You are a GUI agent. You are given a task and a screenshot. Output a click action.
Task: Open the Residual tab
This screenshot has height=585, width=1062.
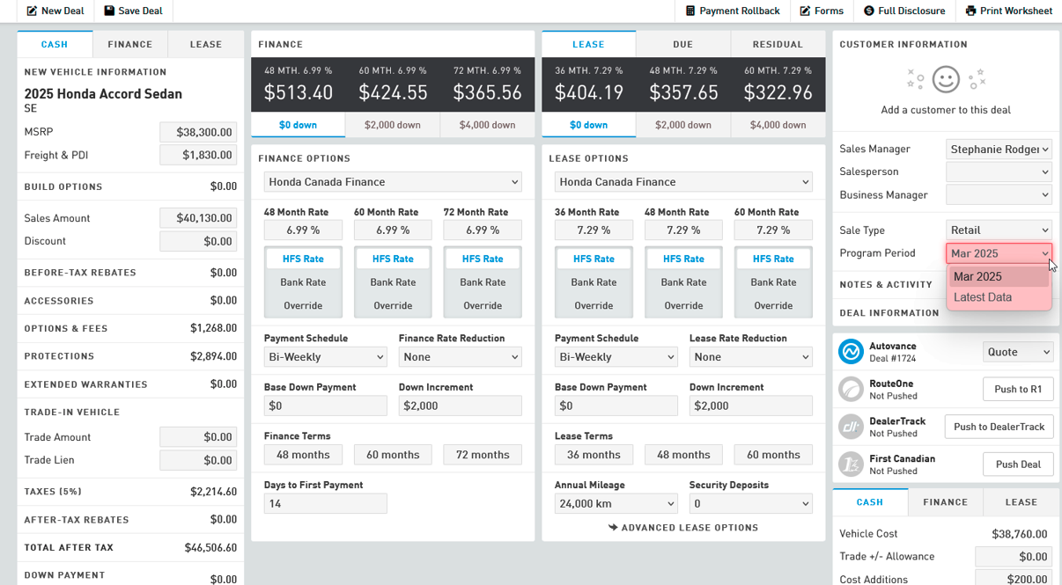tap(778, 44)
